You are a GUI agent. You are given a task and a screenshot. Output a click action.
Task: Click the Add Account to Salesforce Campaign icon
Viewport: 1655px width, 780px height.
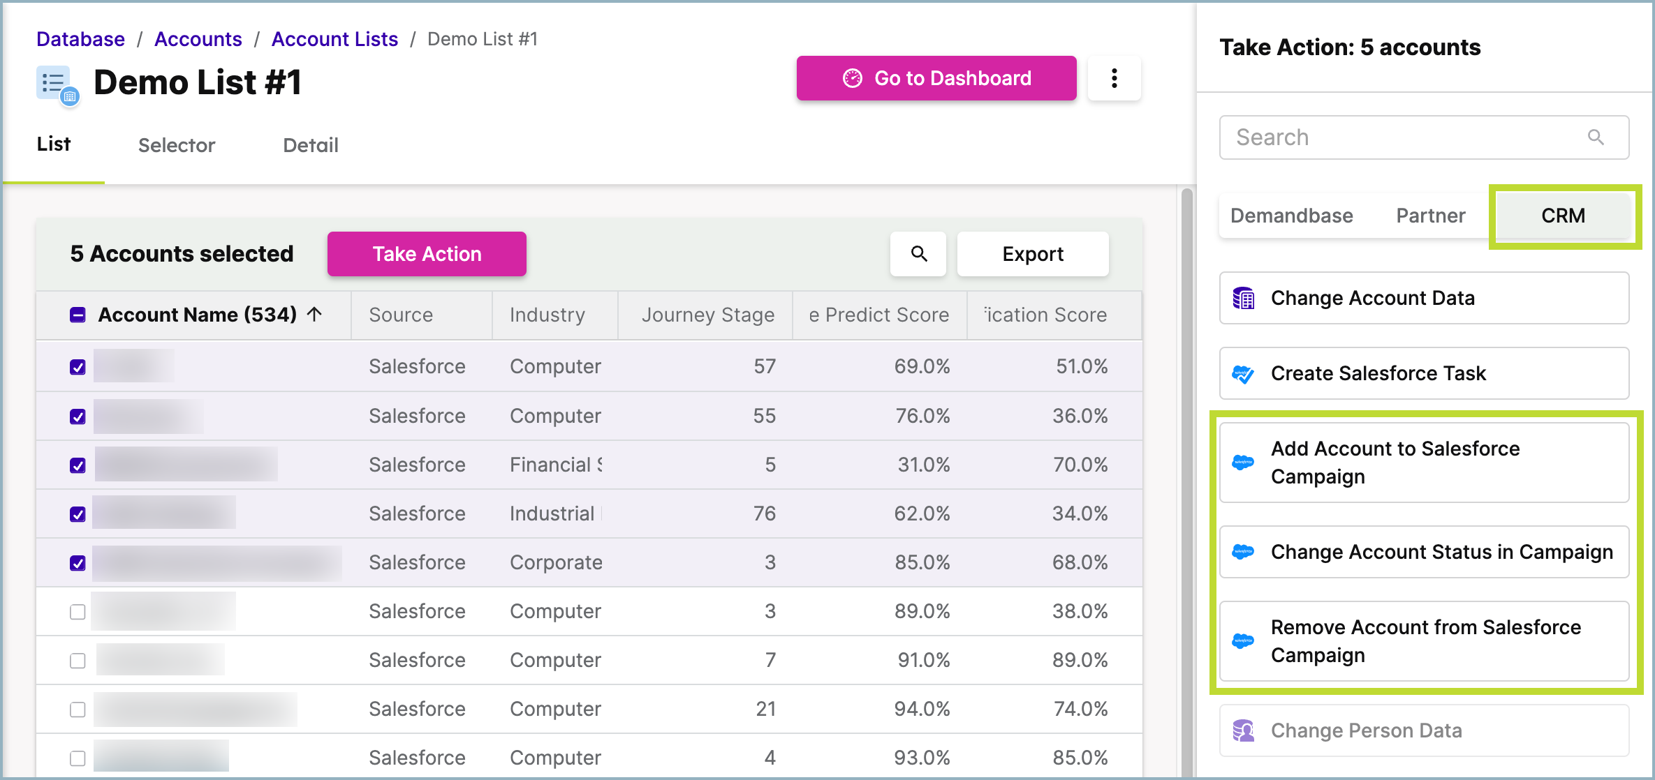point(1243,462)
